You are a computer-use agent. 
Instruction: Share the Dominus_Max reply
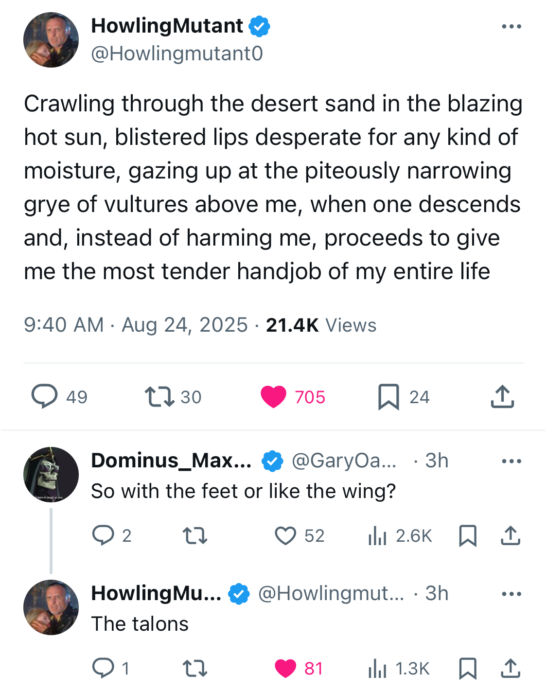(511, 535)
